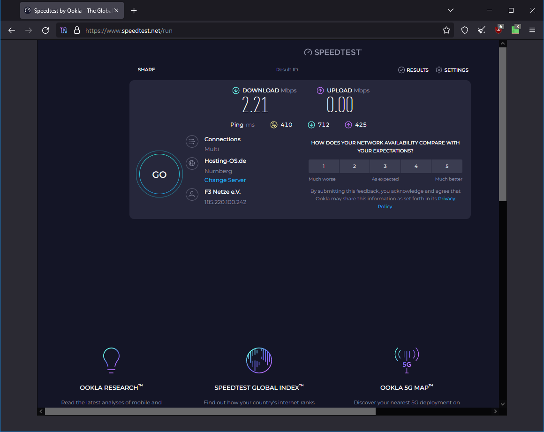Click the globe server icon by Hosting-OS.de
The width and height of the screenshot is (544, 432).
point(192,163)
